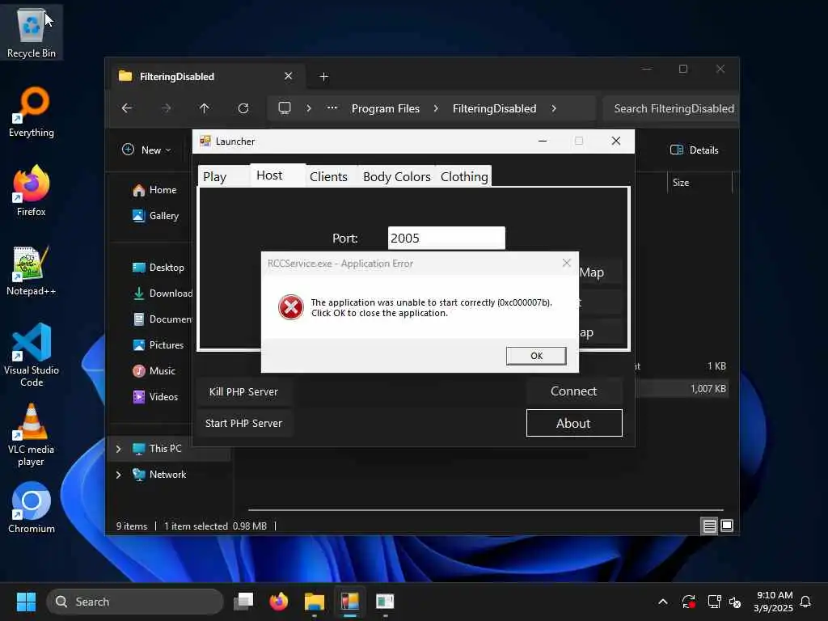Expand chevron after FilteringDisabled breadcrumb
This screenshot has height=621, width=828.
pos(553,108)
